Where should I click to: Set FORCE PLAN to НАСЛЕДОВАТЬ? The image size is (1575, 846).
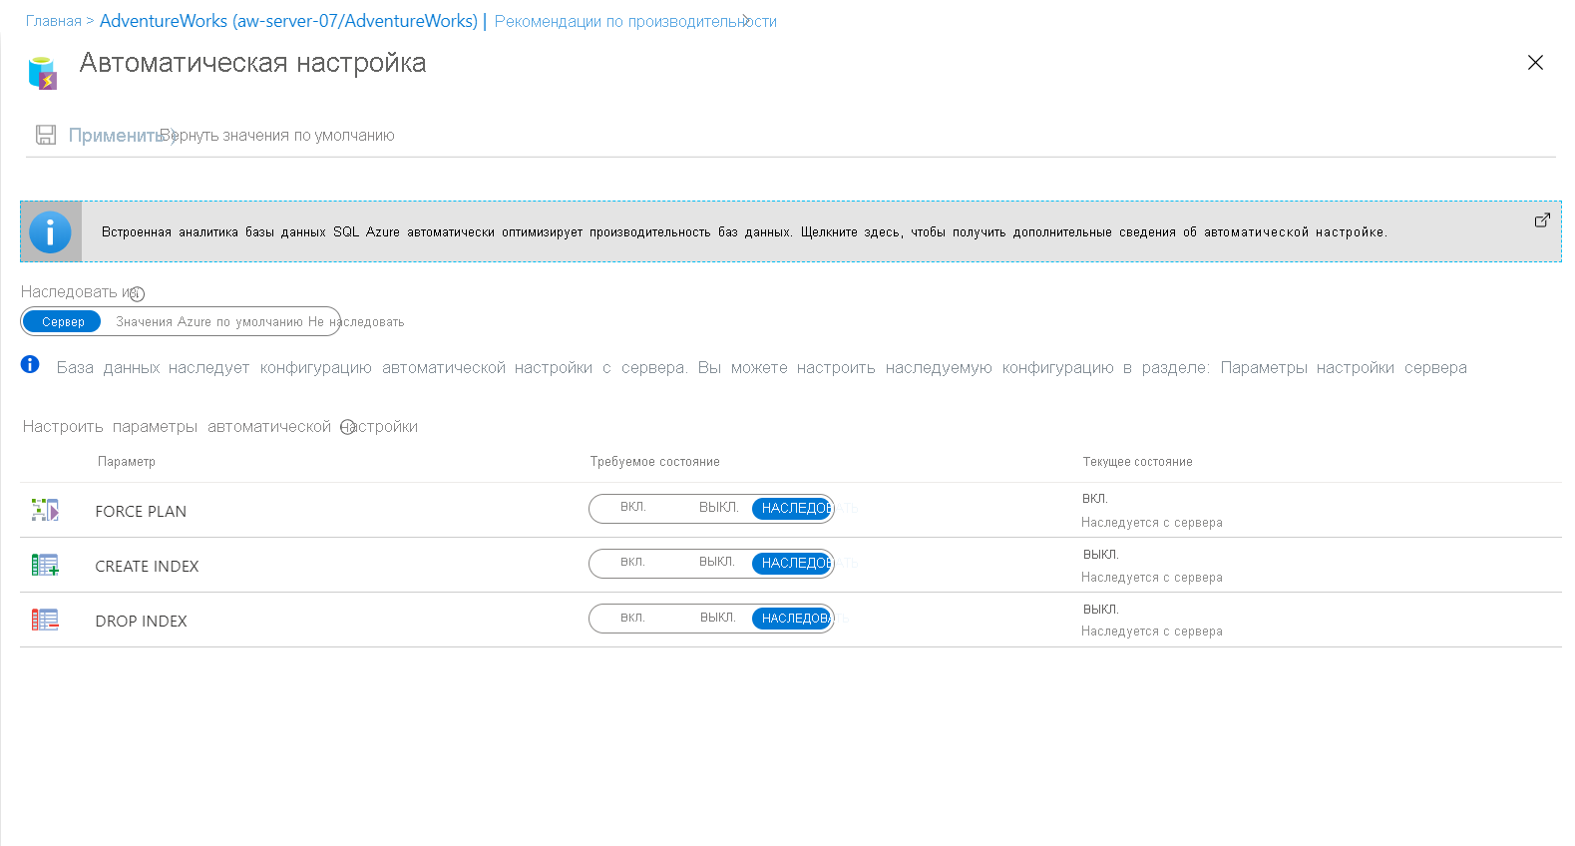tap(792, 509)
